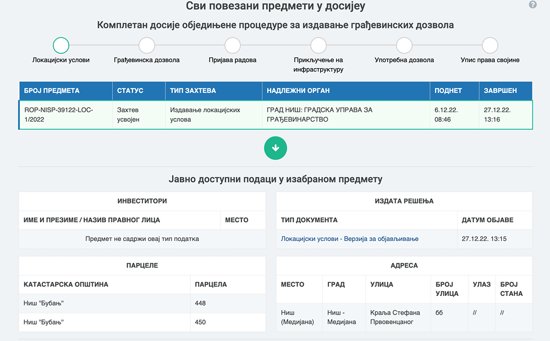Go to Прикључење на инфраструктуру step circle
Screen dimensions: 550x341
318,45
